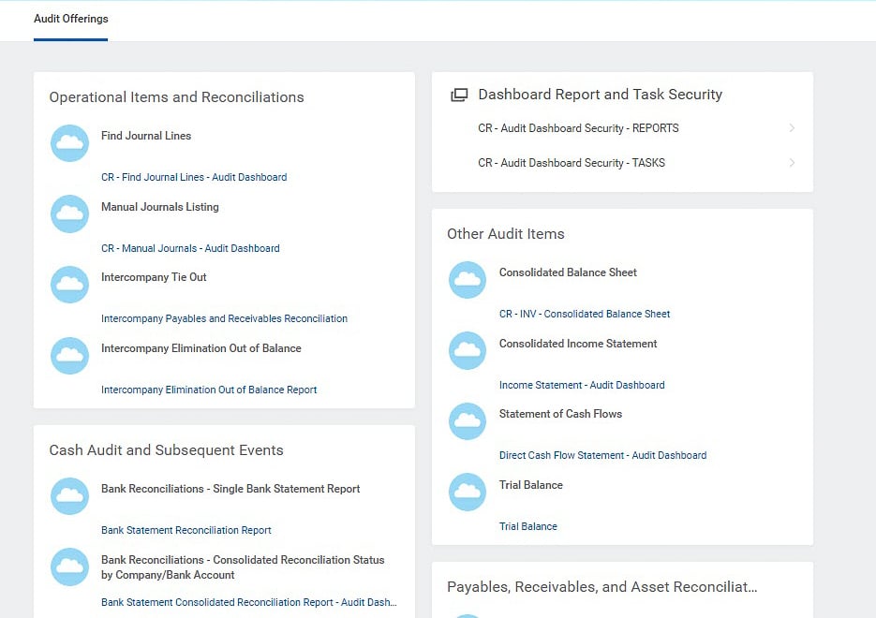Open the Bank Statement Reconciliation Report link

tap(186, 529)
